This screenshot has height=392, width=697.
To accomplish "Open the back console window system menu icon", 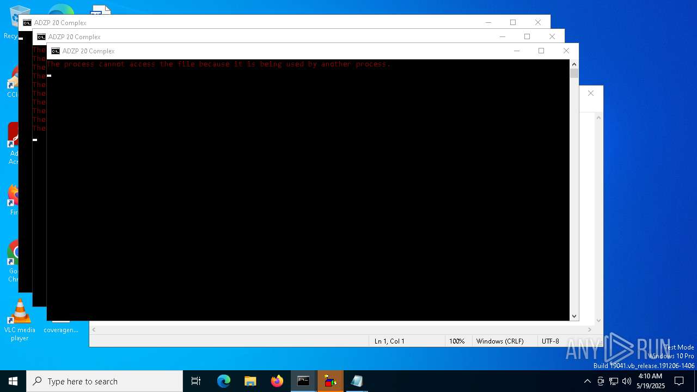I will 27,23.
